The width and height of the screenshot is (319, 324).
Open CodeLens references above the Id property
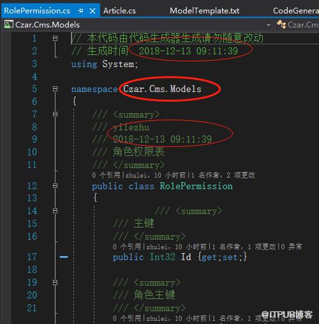[127, 247]
